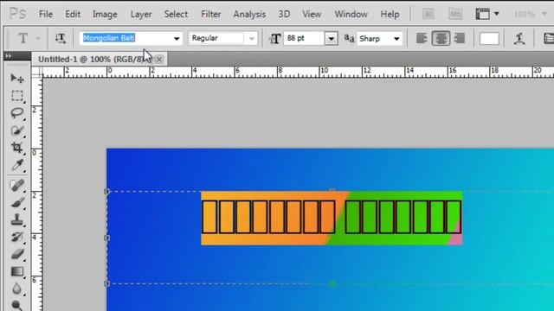Launch Bridge from the application bar
This screenshot has height=311, width=554.
pos(428,14)
